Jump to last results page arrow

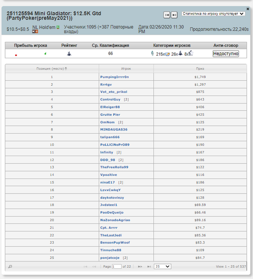(x=149, y=267)
